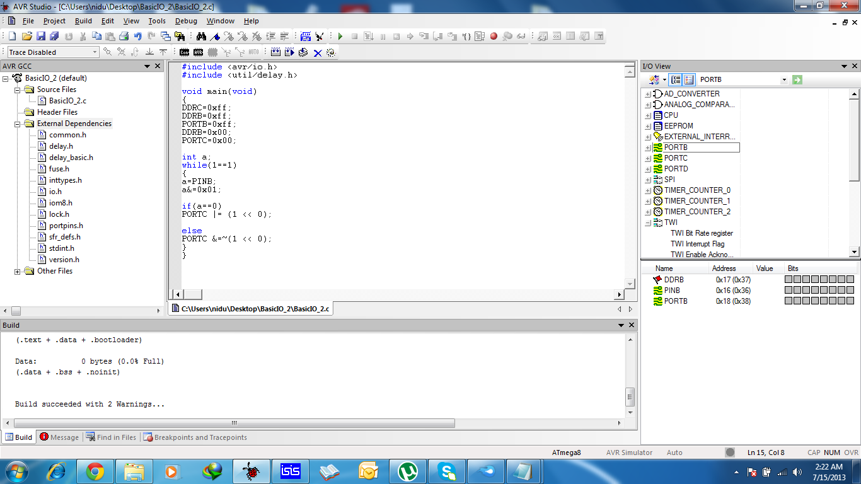The height and width of the screenshot is (484, 861).
Task: Click the Con connect programmer icon
Action: pos(184,52)
